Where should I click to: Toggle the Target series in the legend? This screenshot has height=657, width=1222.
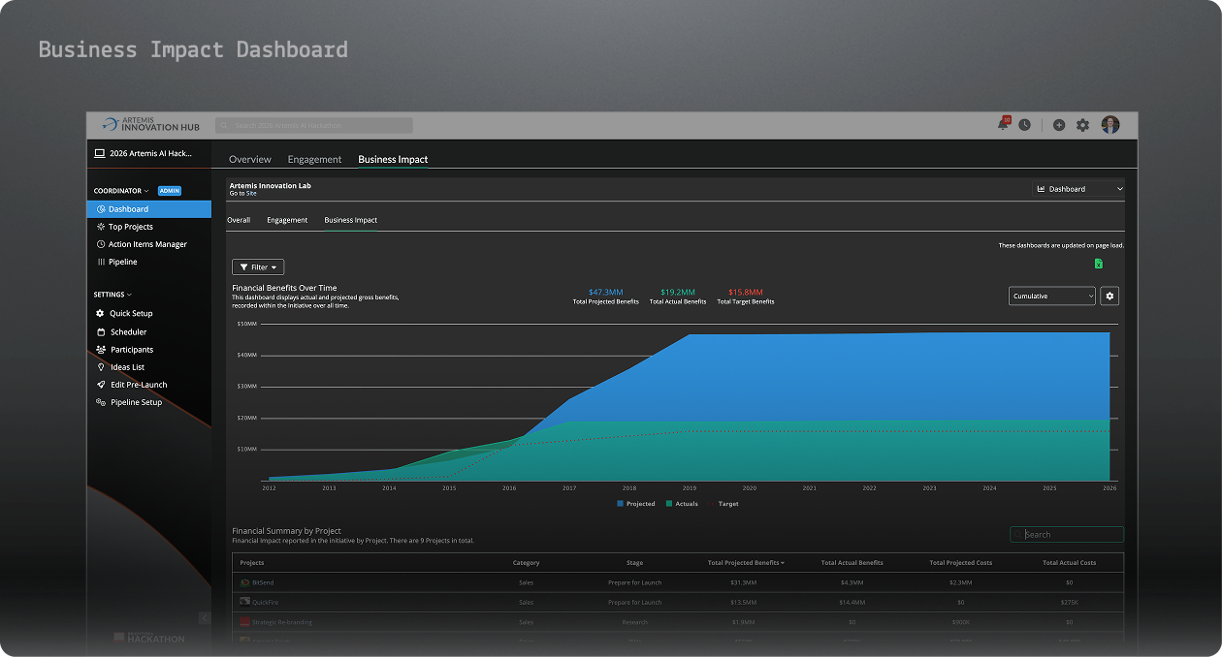pos(726,504)
